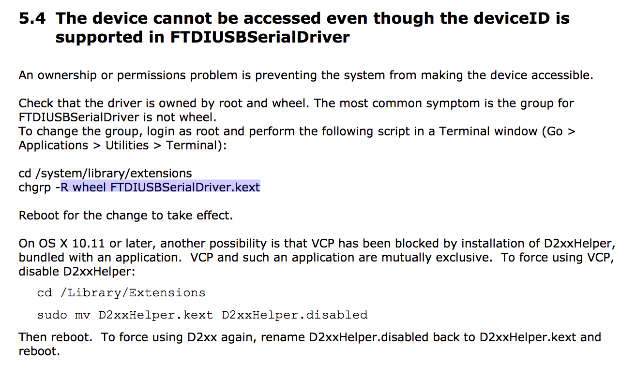The image size is (636, 378).
Task: Click 'FTDIUSBSerialDriver is not wheel' text
Action: point(116,117)
